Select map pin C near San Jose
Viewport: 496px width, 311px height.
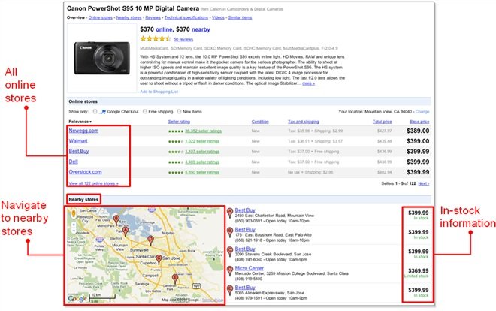pyautogui.click(x=159, y=259)
